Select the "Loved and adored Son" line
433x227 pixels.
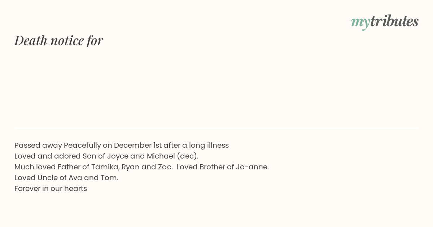[106, 156]
